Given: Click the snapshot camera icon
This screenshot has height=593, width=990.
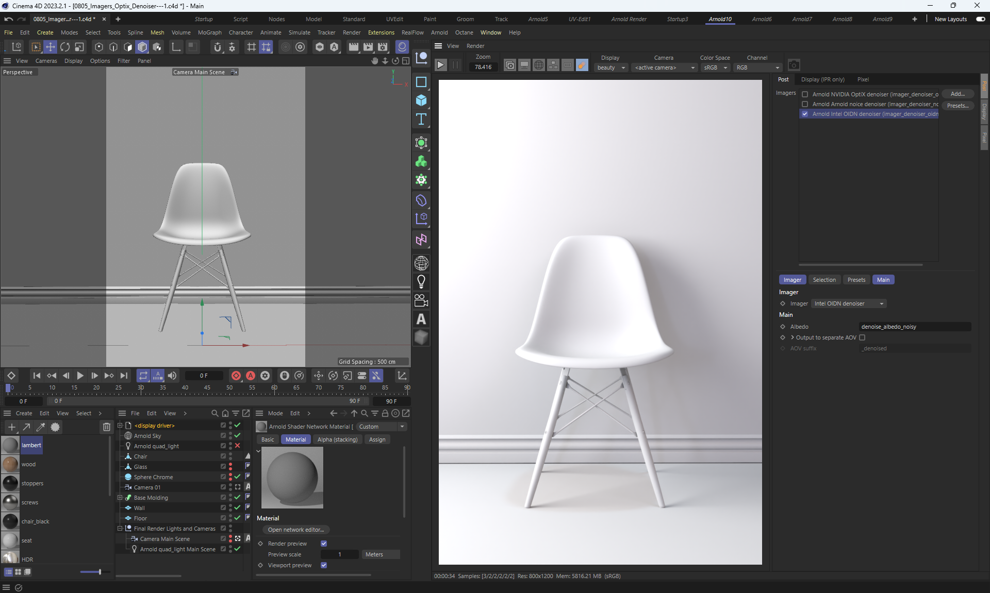Looking at the screenshot, I should [x=794, y=65].
